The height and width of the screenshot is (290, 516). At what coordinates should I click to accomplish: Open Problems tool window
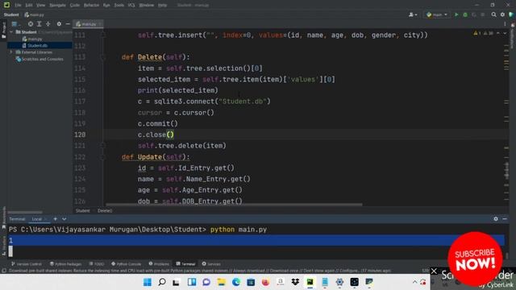[x=159, y=263]
